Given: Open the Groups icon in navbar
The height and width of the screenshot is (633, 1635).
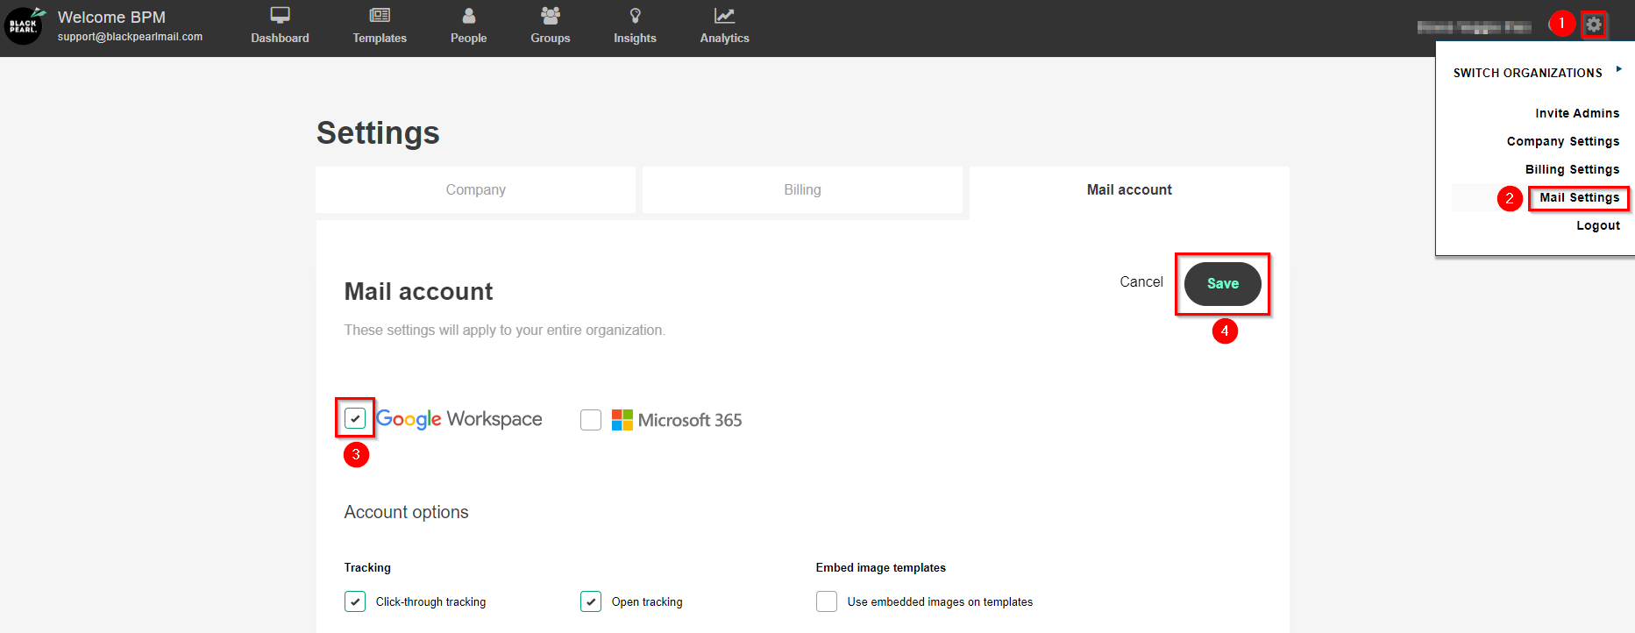Looking at the screenshot, I should coord(550,16).
